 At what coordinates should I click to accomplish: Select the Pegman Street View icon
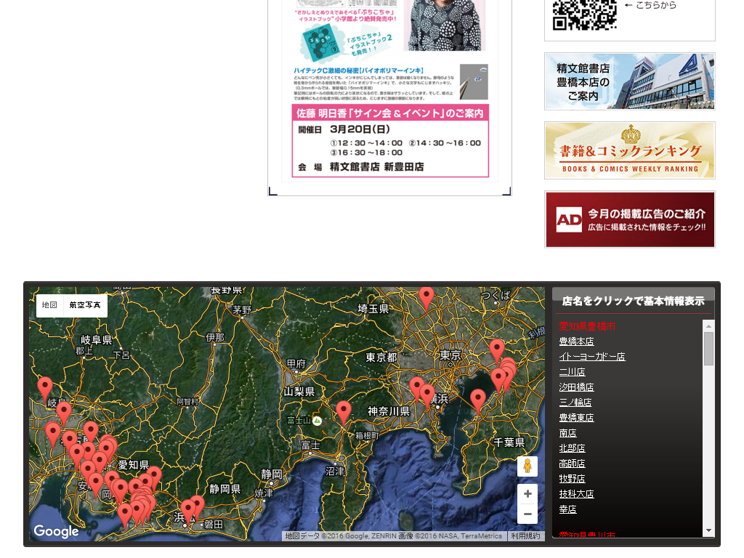click(527, 466)
